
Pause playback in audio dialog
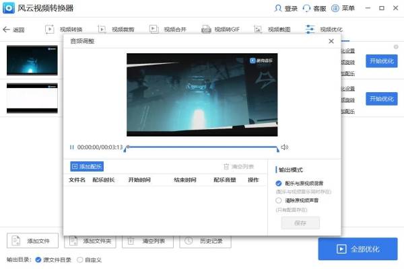(71, 147)
